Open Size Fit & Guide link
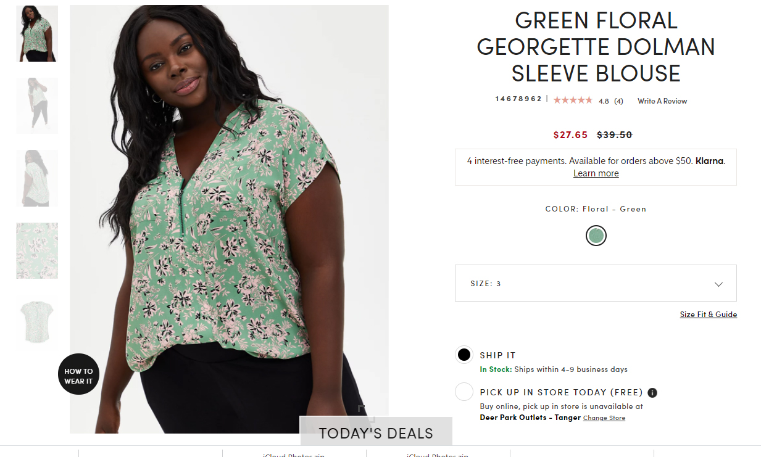This screenshot has height=457, width=761. click(708, 315)
